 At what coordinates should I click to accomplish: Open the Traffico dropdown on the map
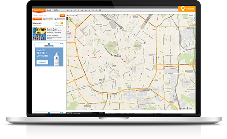191,15
